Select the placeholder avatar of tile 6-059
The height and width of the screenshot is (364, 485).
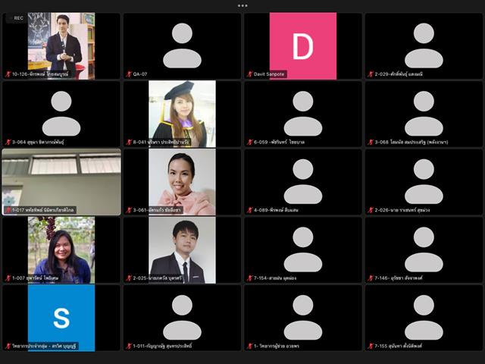click(x=303, y=114)
